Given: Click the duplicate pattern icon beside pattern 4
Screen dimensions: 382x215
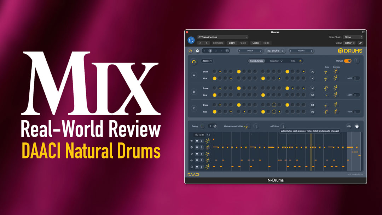Looking at the screenshot, I should tap(227, 51).
